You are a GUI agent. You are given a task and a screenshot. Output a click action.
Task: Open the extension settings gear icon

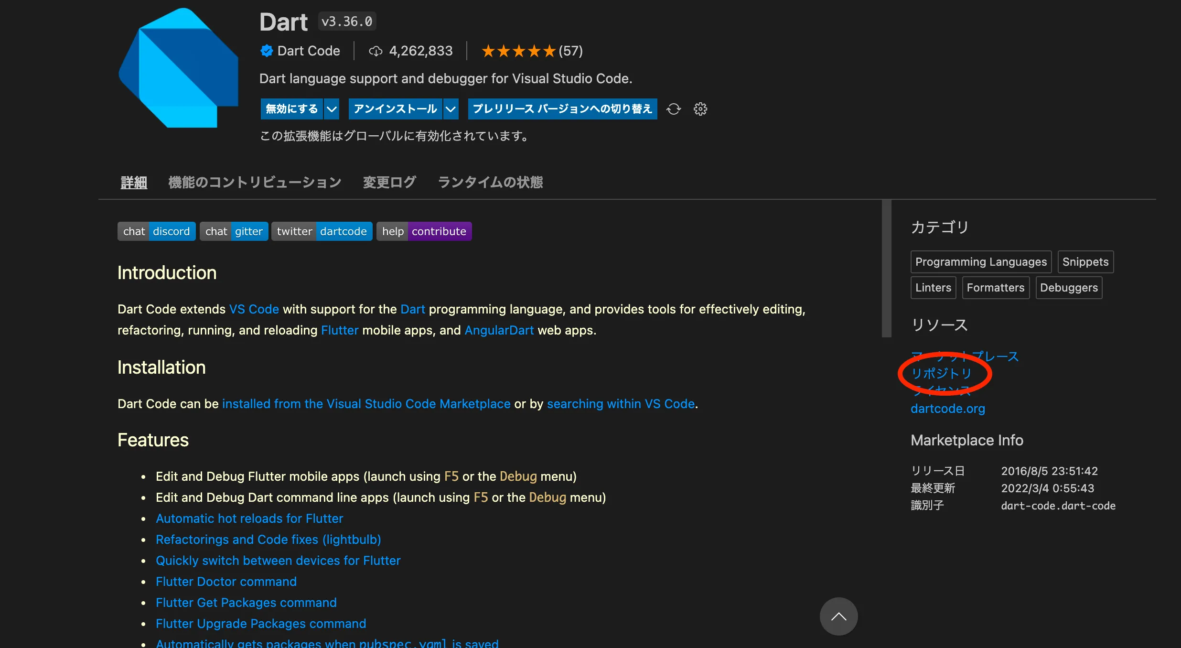700,109
